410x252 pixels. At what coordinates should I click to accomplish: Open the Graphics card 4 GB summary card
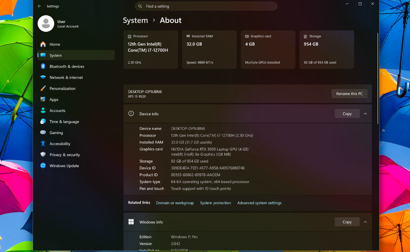(x=268, y=49)
